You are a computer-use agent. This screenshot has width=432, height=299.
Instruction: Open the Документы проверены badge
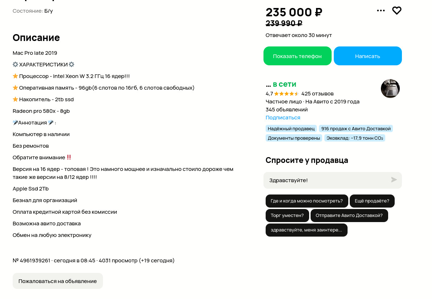pos(294,138)
